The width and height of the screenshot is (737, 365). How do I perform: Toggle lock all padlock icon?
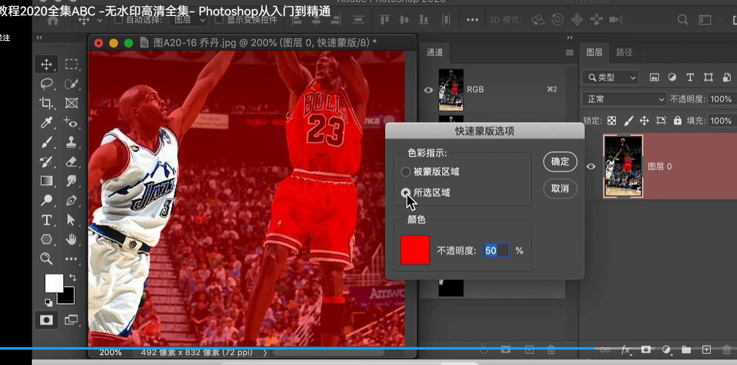coord(678,121)
